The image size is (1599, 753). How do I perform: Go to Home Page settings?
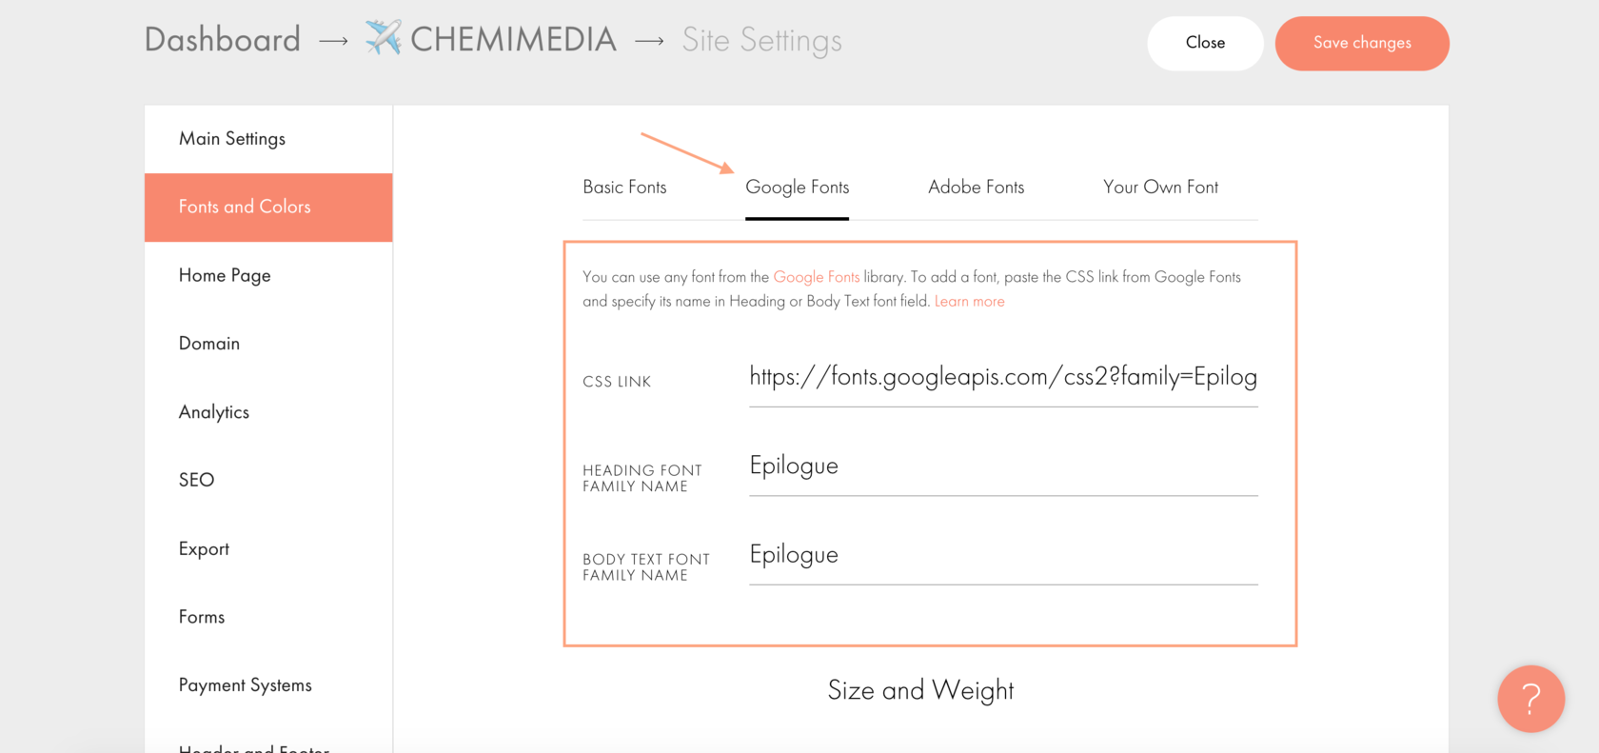point(225,275)
